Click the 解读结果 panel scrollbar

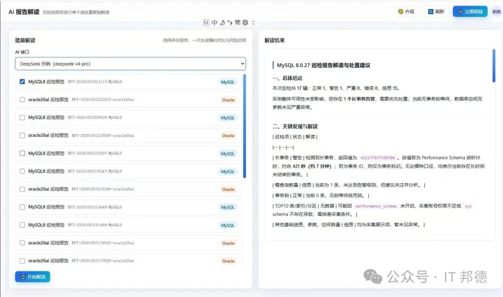(x=494, y=66)
